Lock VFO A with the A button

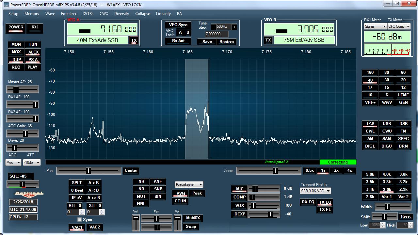click(180, 32)
